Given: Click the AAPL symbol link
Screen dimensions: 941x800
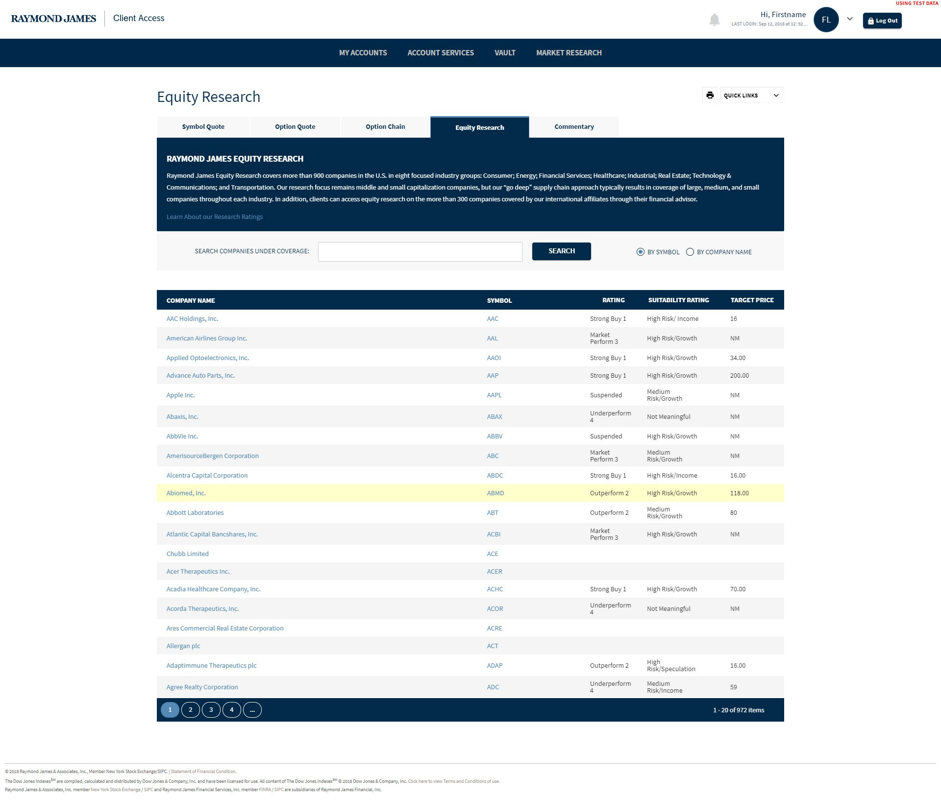Looking at the screenshot, I should click(494, 395).
